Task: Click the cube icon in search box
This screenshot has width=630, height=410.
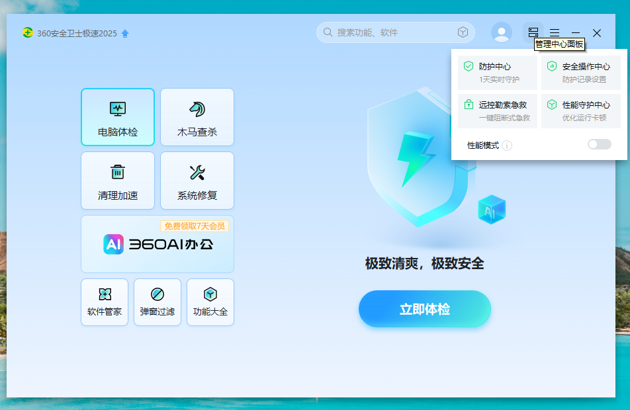Action: click(x=463, y=32)
